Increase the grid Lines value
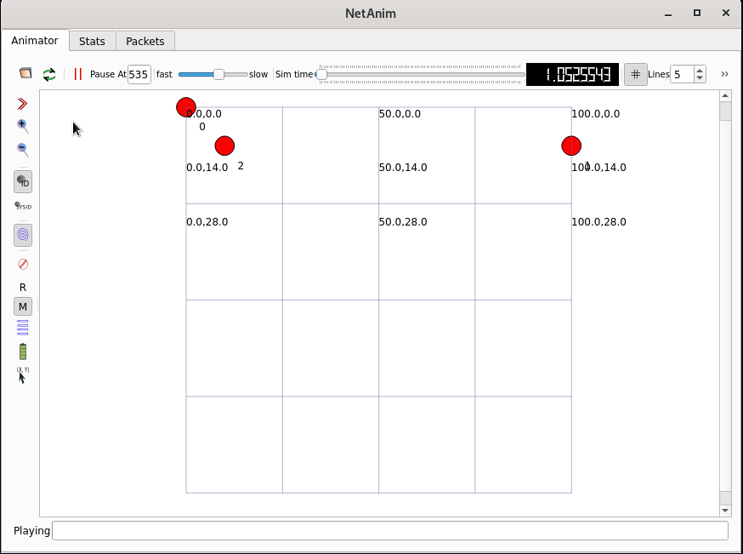The image size is (743, 554). point(700,70)
